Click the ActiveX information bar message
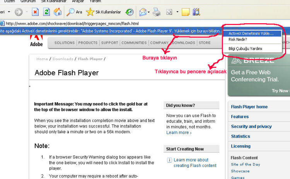The image size is (290, 179). click(x=111, y=31)
